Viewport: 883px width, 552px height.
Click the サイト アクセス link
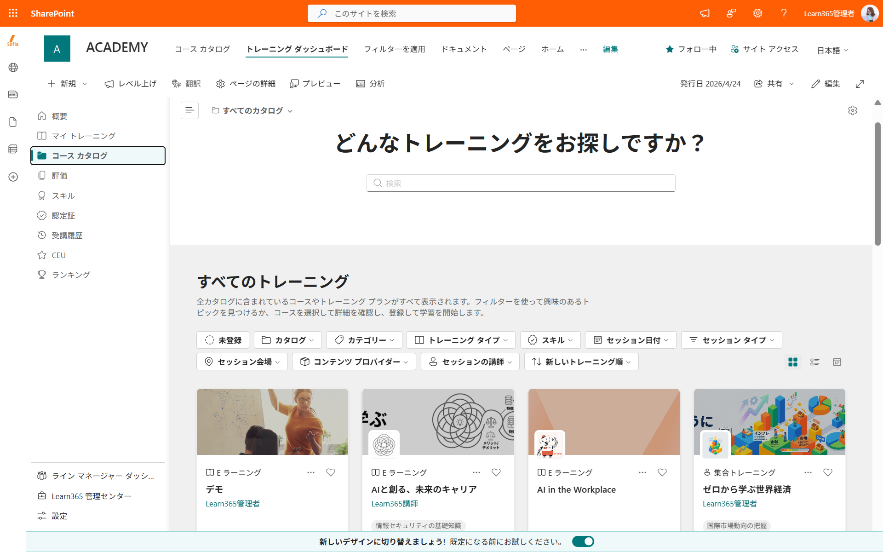764,49
